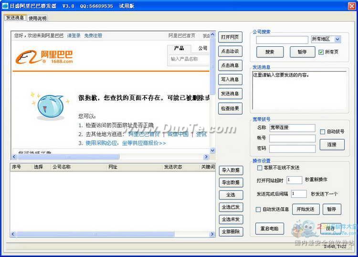Click the message content text area
This screenshot has width=358, height=257.
tap(299, 90)
